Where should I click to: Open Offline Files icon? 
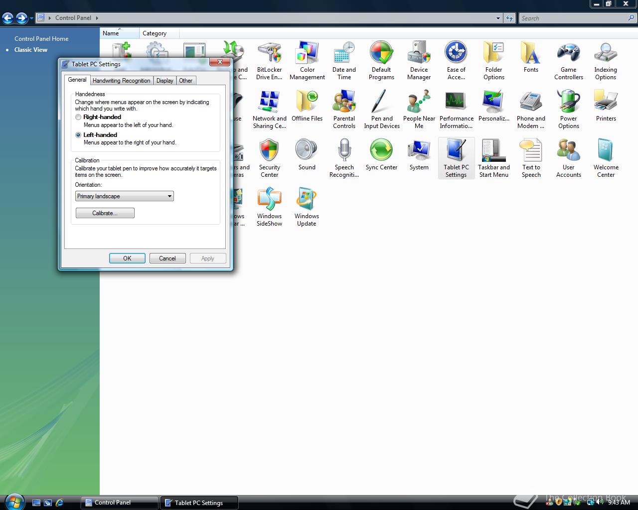click(307, 106)
